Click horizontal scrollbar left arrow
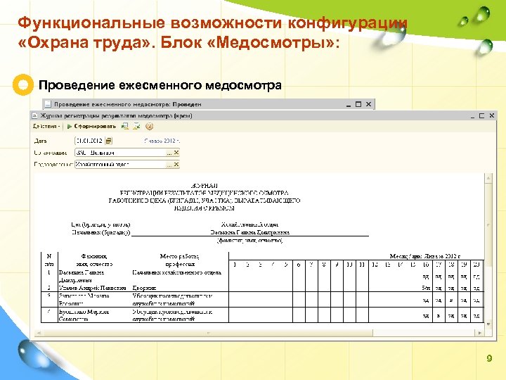 pos(39,332)
